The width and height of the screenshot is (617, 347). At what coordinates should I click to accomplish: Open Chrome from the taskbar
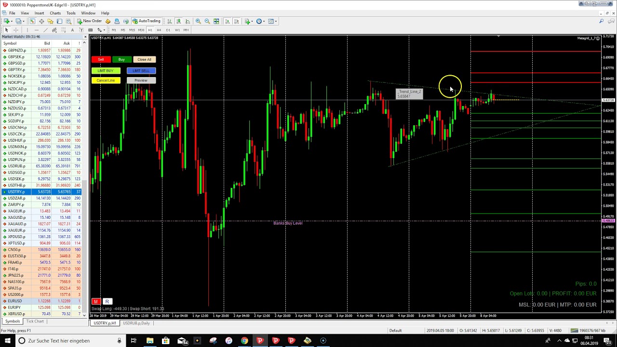[244, 341]
